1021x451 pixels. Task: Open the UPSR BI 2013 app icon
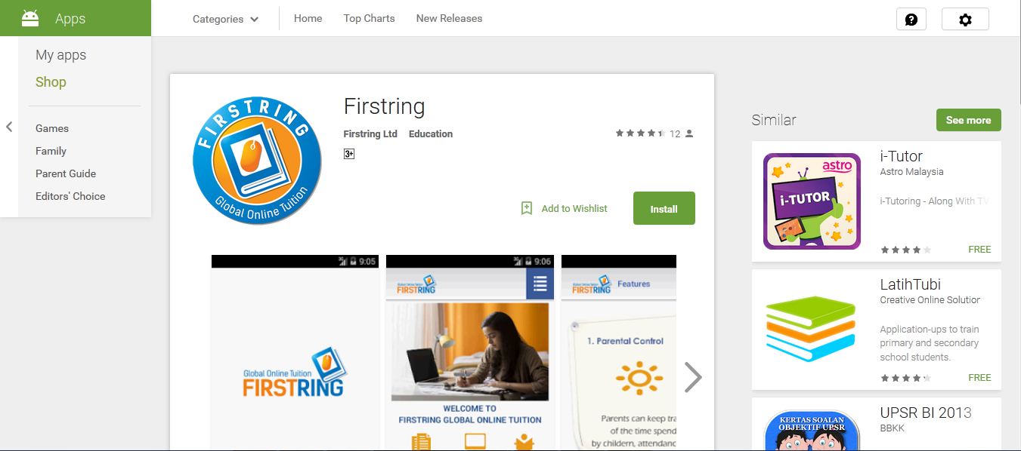click(812, 430)
